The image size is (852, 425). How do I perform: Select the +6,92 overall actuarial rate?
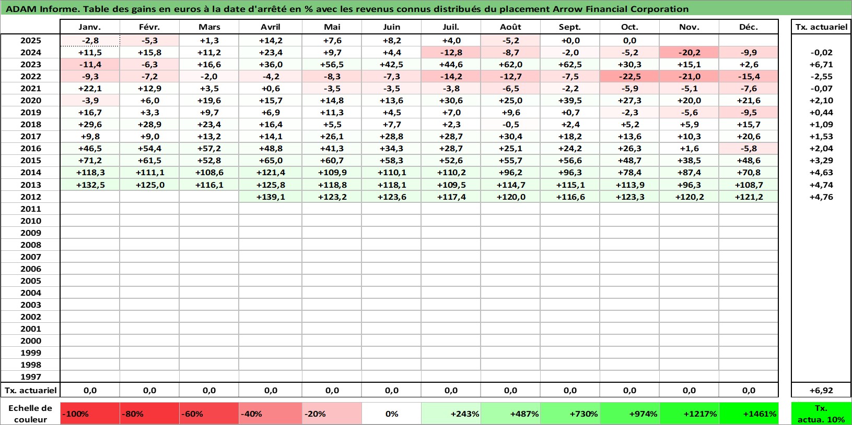pos(821,390)
